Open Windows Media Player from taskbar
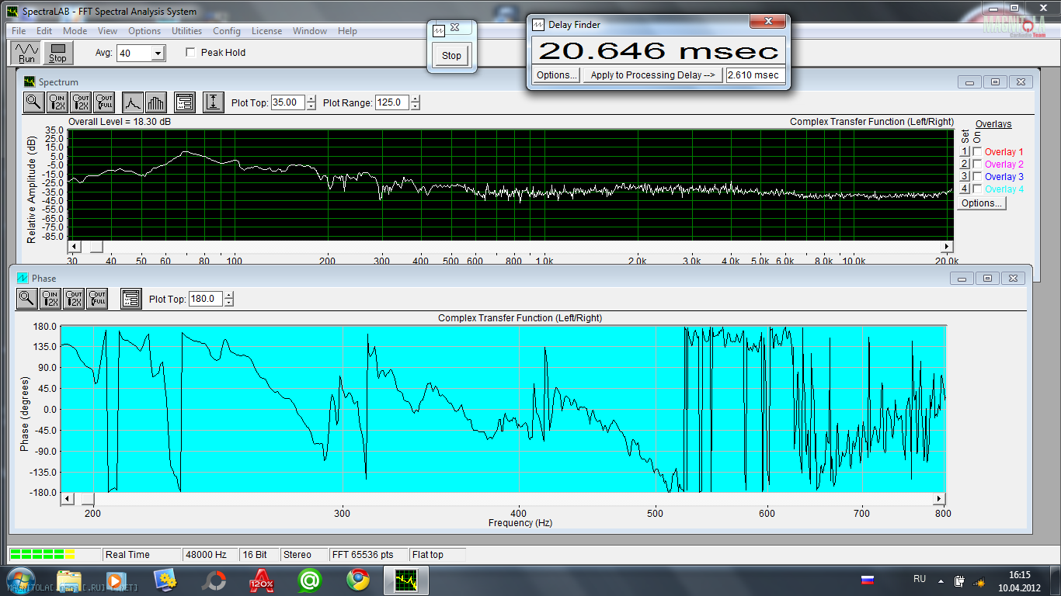 coord(115,580)
